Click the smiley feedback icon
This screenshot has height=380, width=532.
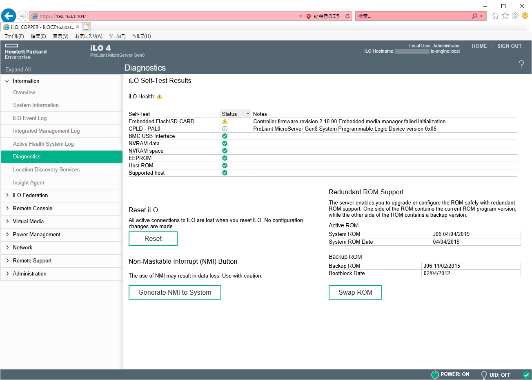525,16
